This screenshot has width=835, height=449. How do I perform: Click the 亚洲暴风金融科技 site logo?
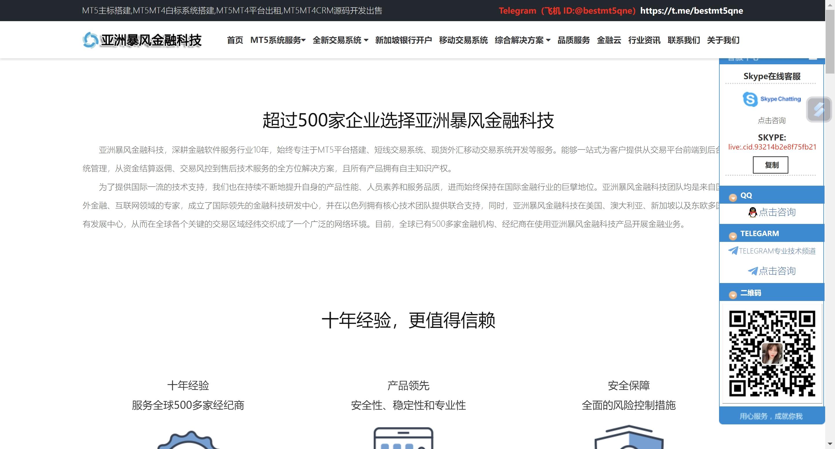[142, 40]
